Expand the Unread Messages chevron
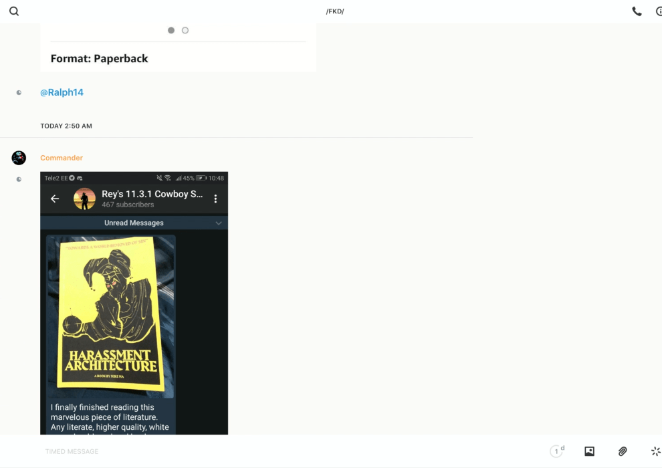Screen dimensions: 662x468 (218, 223)
